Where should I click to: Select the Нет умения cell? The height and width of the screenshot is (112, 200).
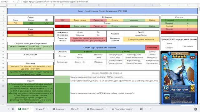pos(187,46)
